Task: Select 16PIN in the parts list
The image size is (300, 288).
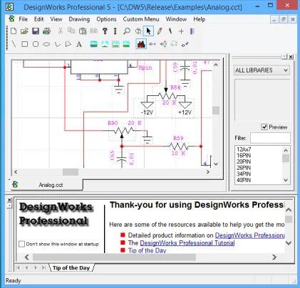Action: tap(244, 156)
